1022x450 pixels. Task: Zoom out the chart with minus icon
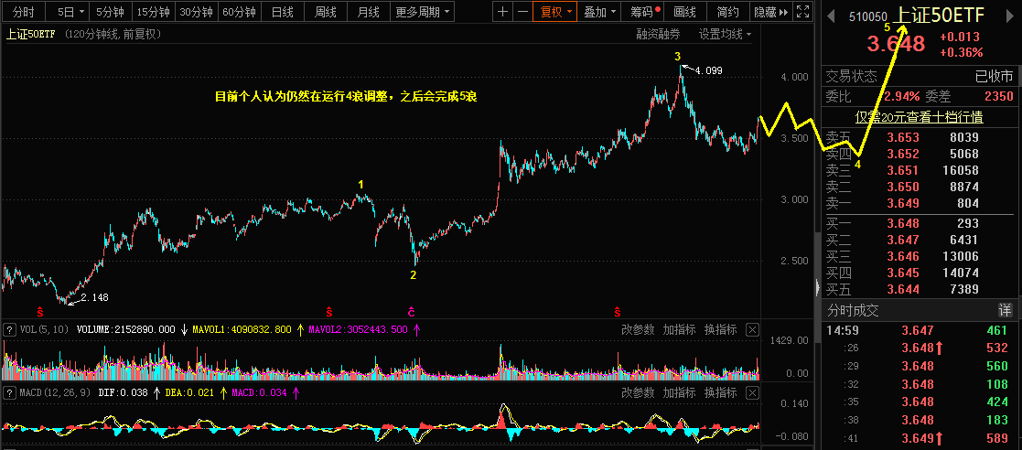[522, 12]
